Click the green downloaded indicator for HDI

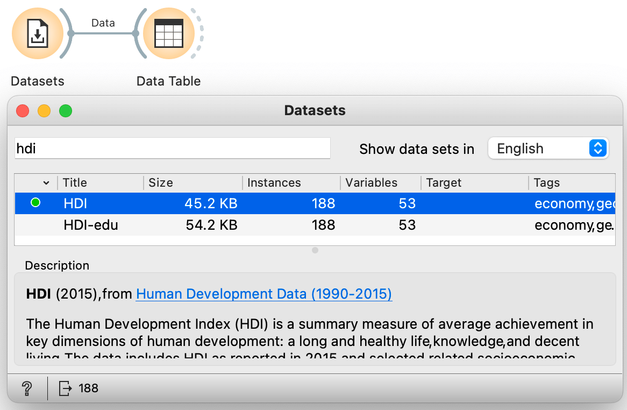[35, 203]
